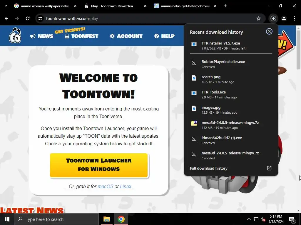
Task: Click the canceled mesa3d-24.0.5 download icon
Action: pyautogui.click(x=194, y=154)
